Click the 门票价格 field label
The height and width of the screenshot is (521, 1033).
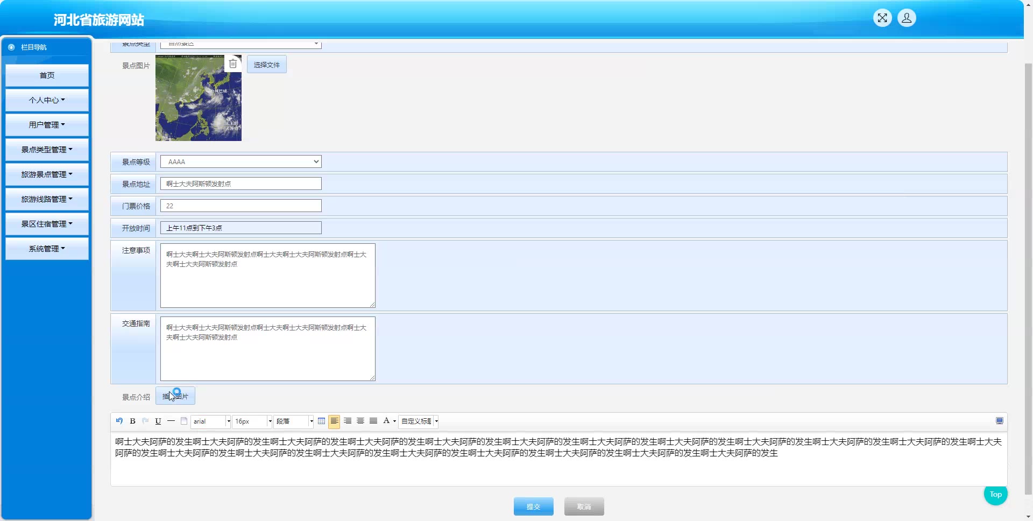(136, 206)
